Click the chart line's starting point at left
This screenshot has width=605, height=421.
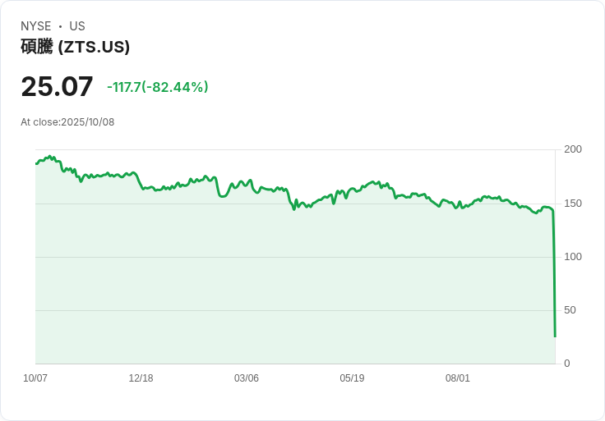[x=36, y=163]
